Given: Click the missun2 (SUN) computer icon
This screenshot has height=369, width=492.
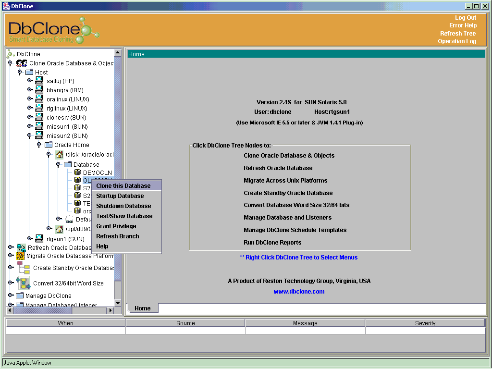Looking at the screenshot, I should tap(39, 135).
